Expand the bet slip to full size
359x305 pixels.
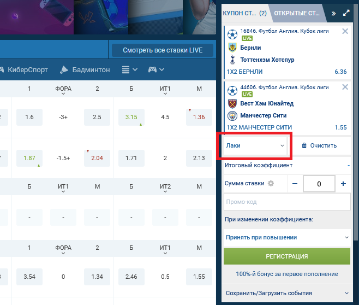pyautogui.click(x=346, y=13)
